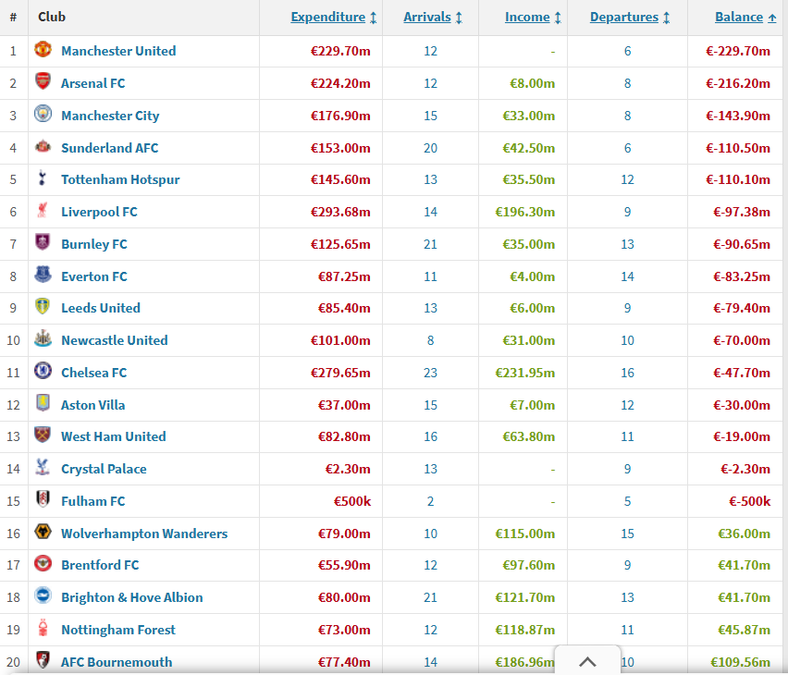Open the Burnley FC club link
This screenshot has height=675, width=788.
pos(94,244)
